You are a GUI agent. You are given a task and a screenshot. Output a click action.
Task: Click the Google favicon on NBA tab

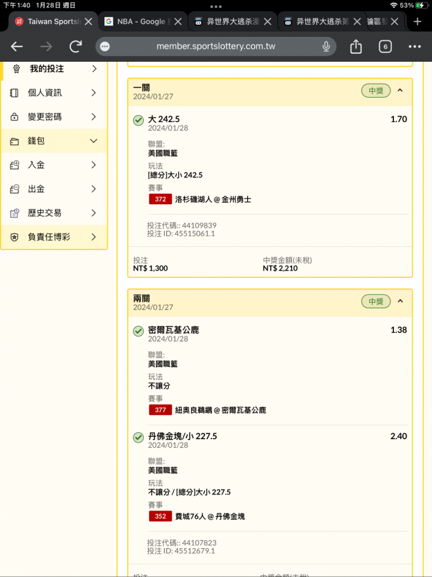[108, 22]
